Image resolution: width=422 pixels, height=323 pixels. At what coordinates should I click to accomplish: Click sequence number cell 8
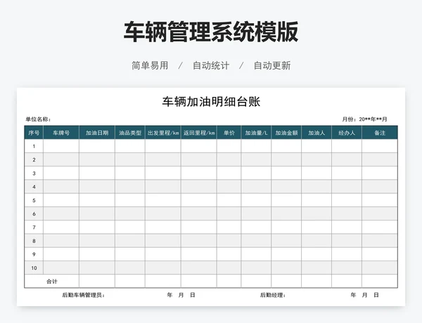click(34, 241)
